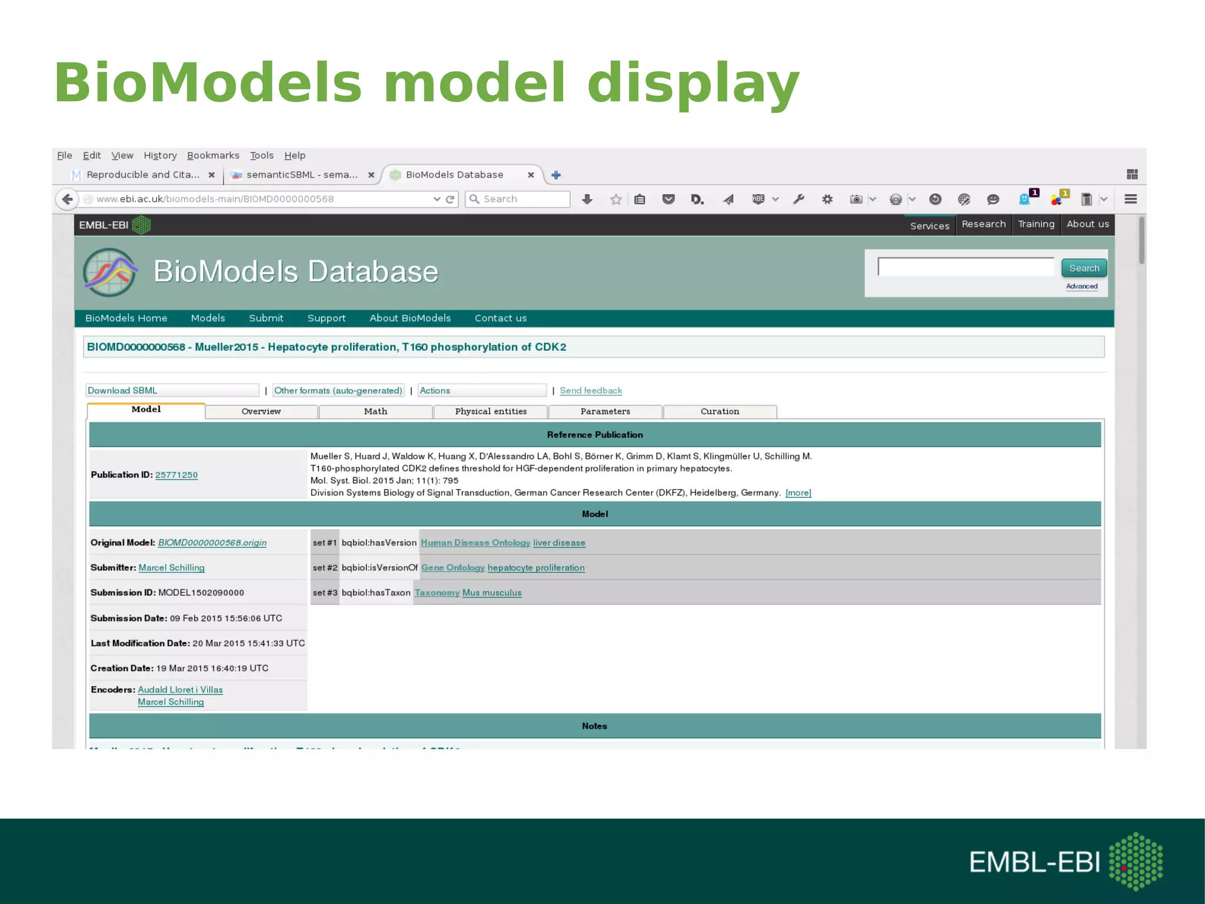Open the Actions dropdown
Image resolution: width=1205 pixels, height=904 pixels.
(482, 390)
